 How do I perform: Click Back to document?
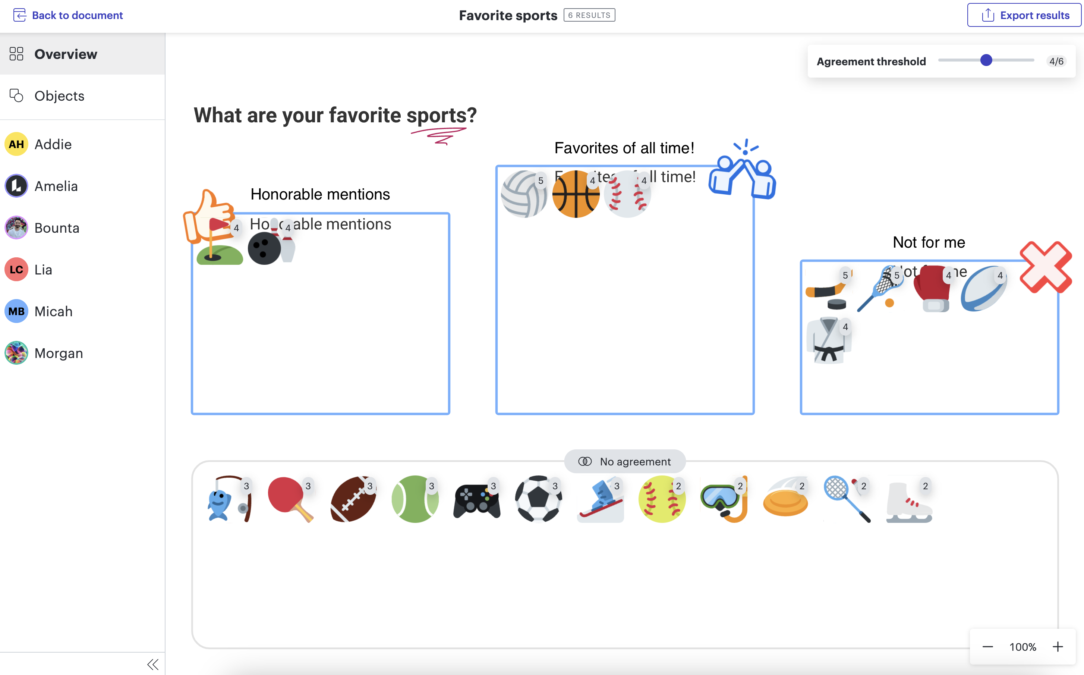67,15
